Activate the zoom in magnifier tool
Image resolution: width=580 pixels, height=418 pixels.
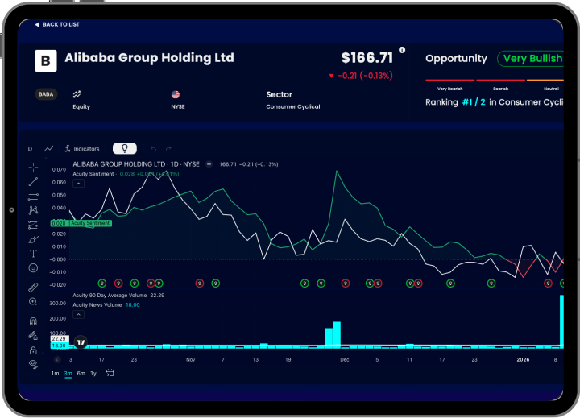33,301
